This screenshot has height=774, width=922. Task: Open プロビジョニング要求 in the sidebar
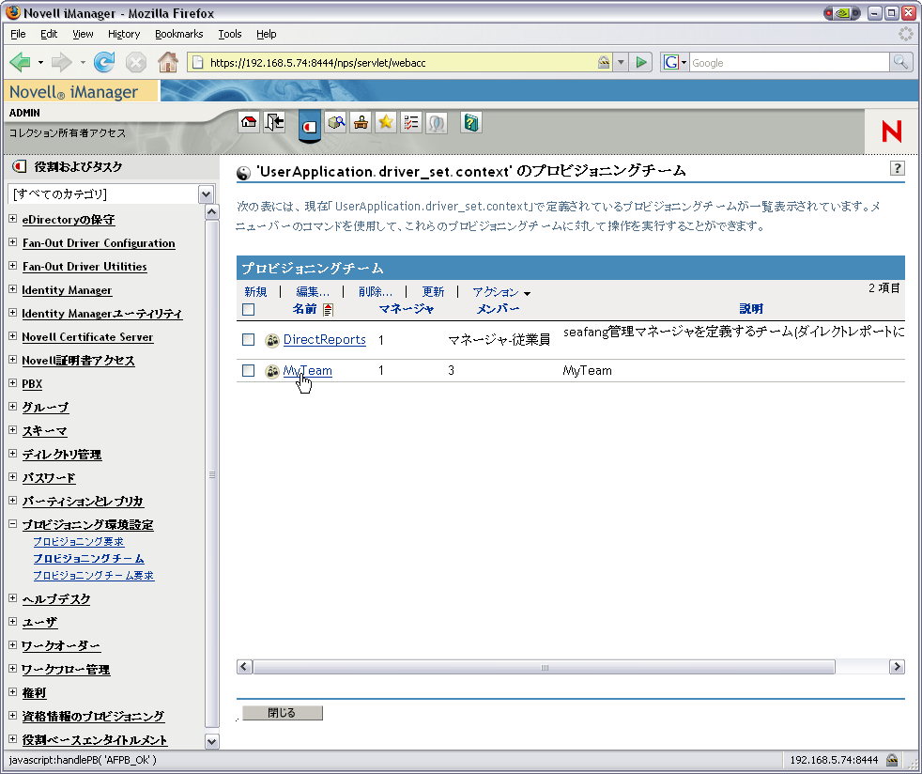tap(78, 542)
